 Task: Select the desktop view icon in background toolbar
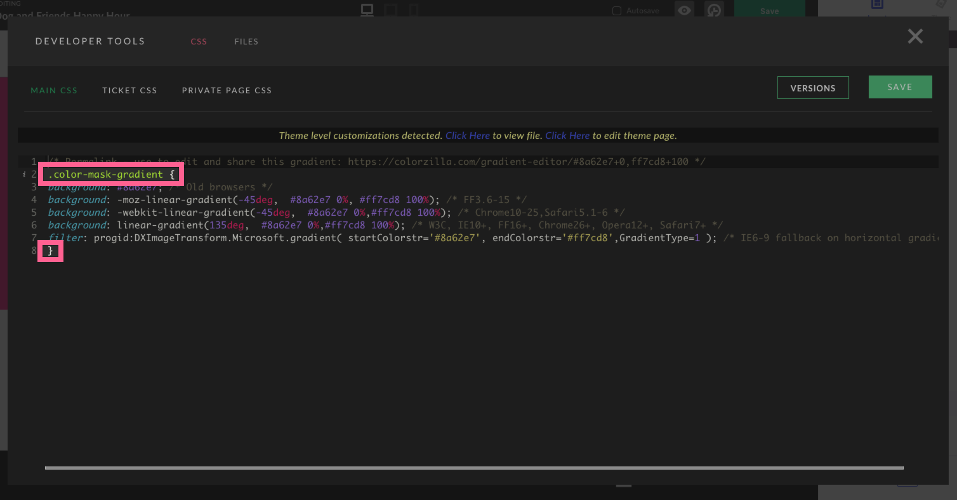[x=367, y=10]
